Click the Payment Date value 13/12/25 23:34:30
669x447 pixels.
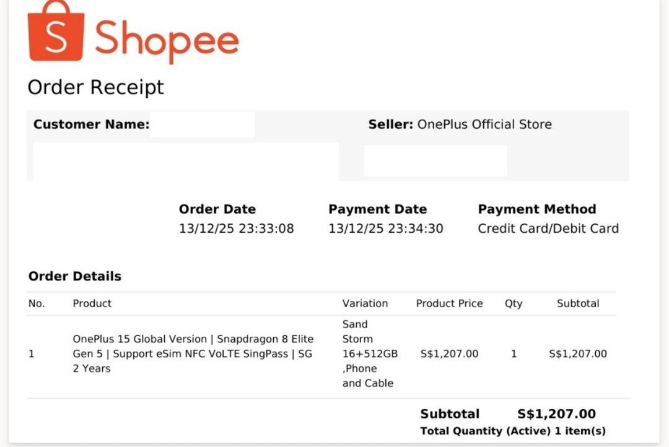click(386, 228)
